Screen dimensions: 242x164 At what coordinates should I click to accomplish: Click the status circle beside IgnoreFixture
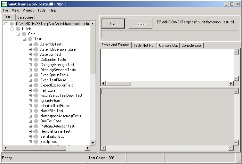(x=36, y=101)
